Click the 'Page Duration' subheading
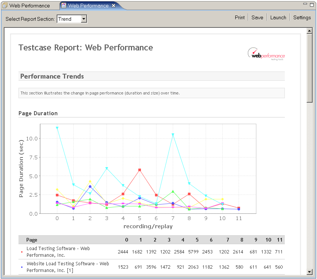The width and height of the screenshot is (317, 279). pos(38,113)
